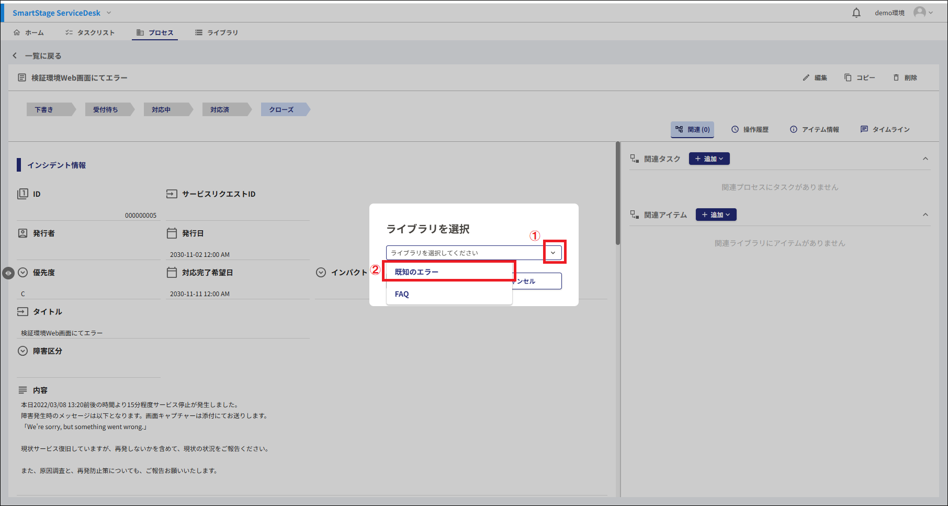Switch to the タスクリスト tab

click(90, 33)
